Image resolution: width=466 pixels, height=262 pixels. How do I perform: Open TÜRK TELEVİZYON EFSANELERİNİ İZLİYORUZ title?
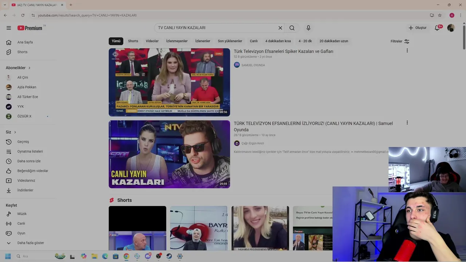[x=313, y=127]
